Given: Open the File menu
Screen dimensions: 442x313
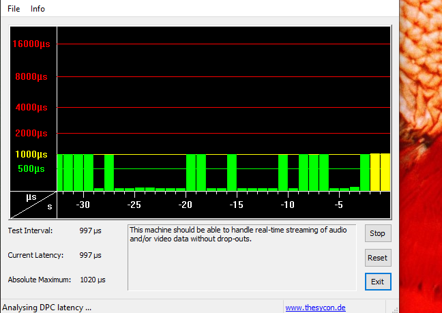Looking at the screenshot, I should click(14, 9).
